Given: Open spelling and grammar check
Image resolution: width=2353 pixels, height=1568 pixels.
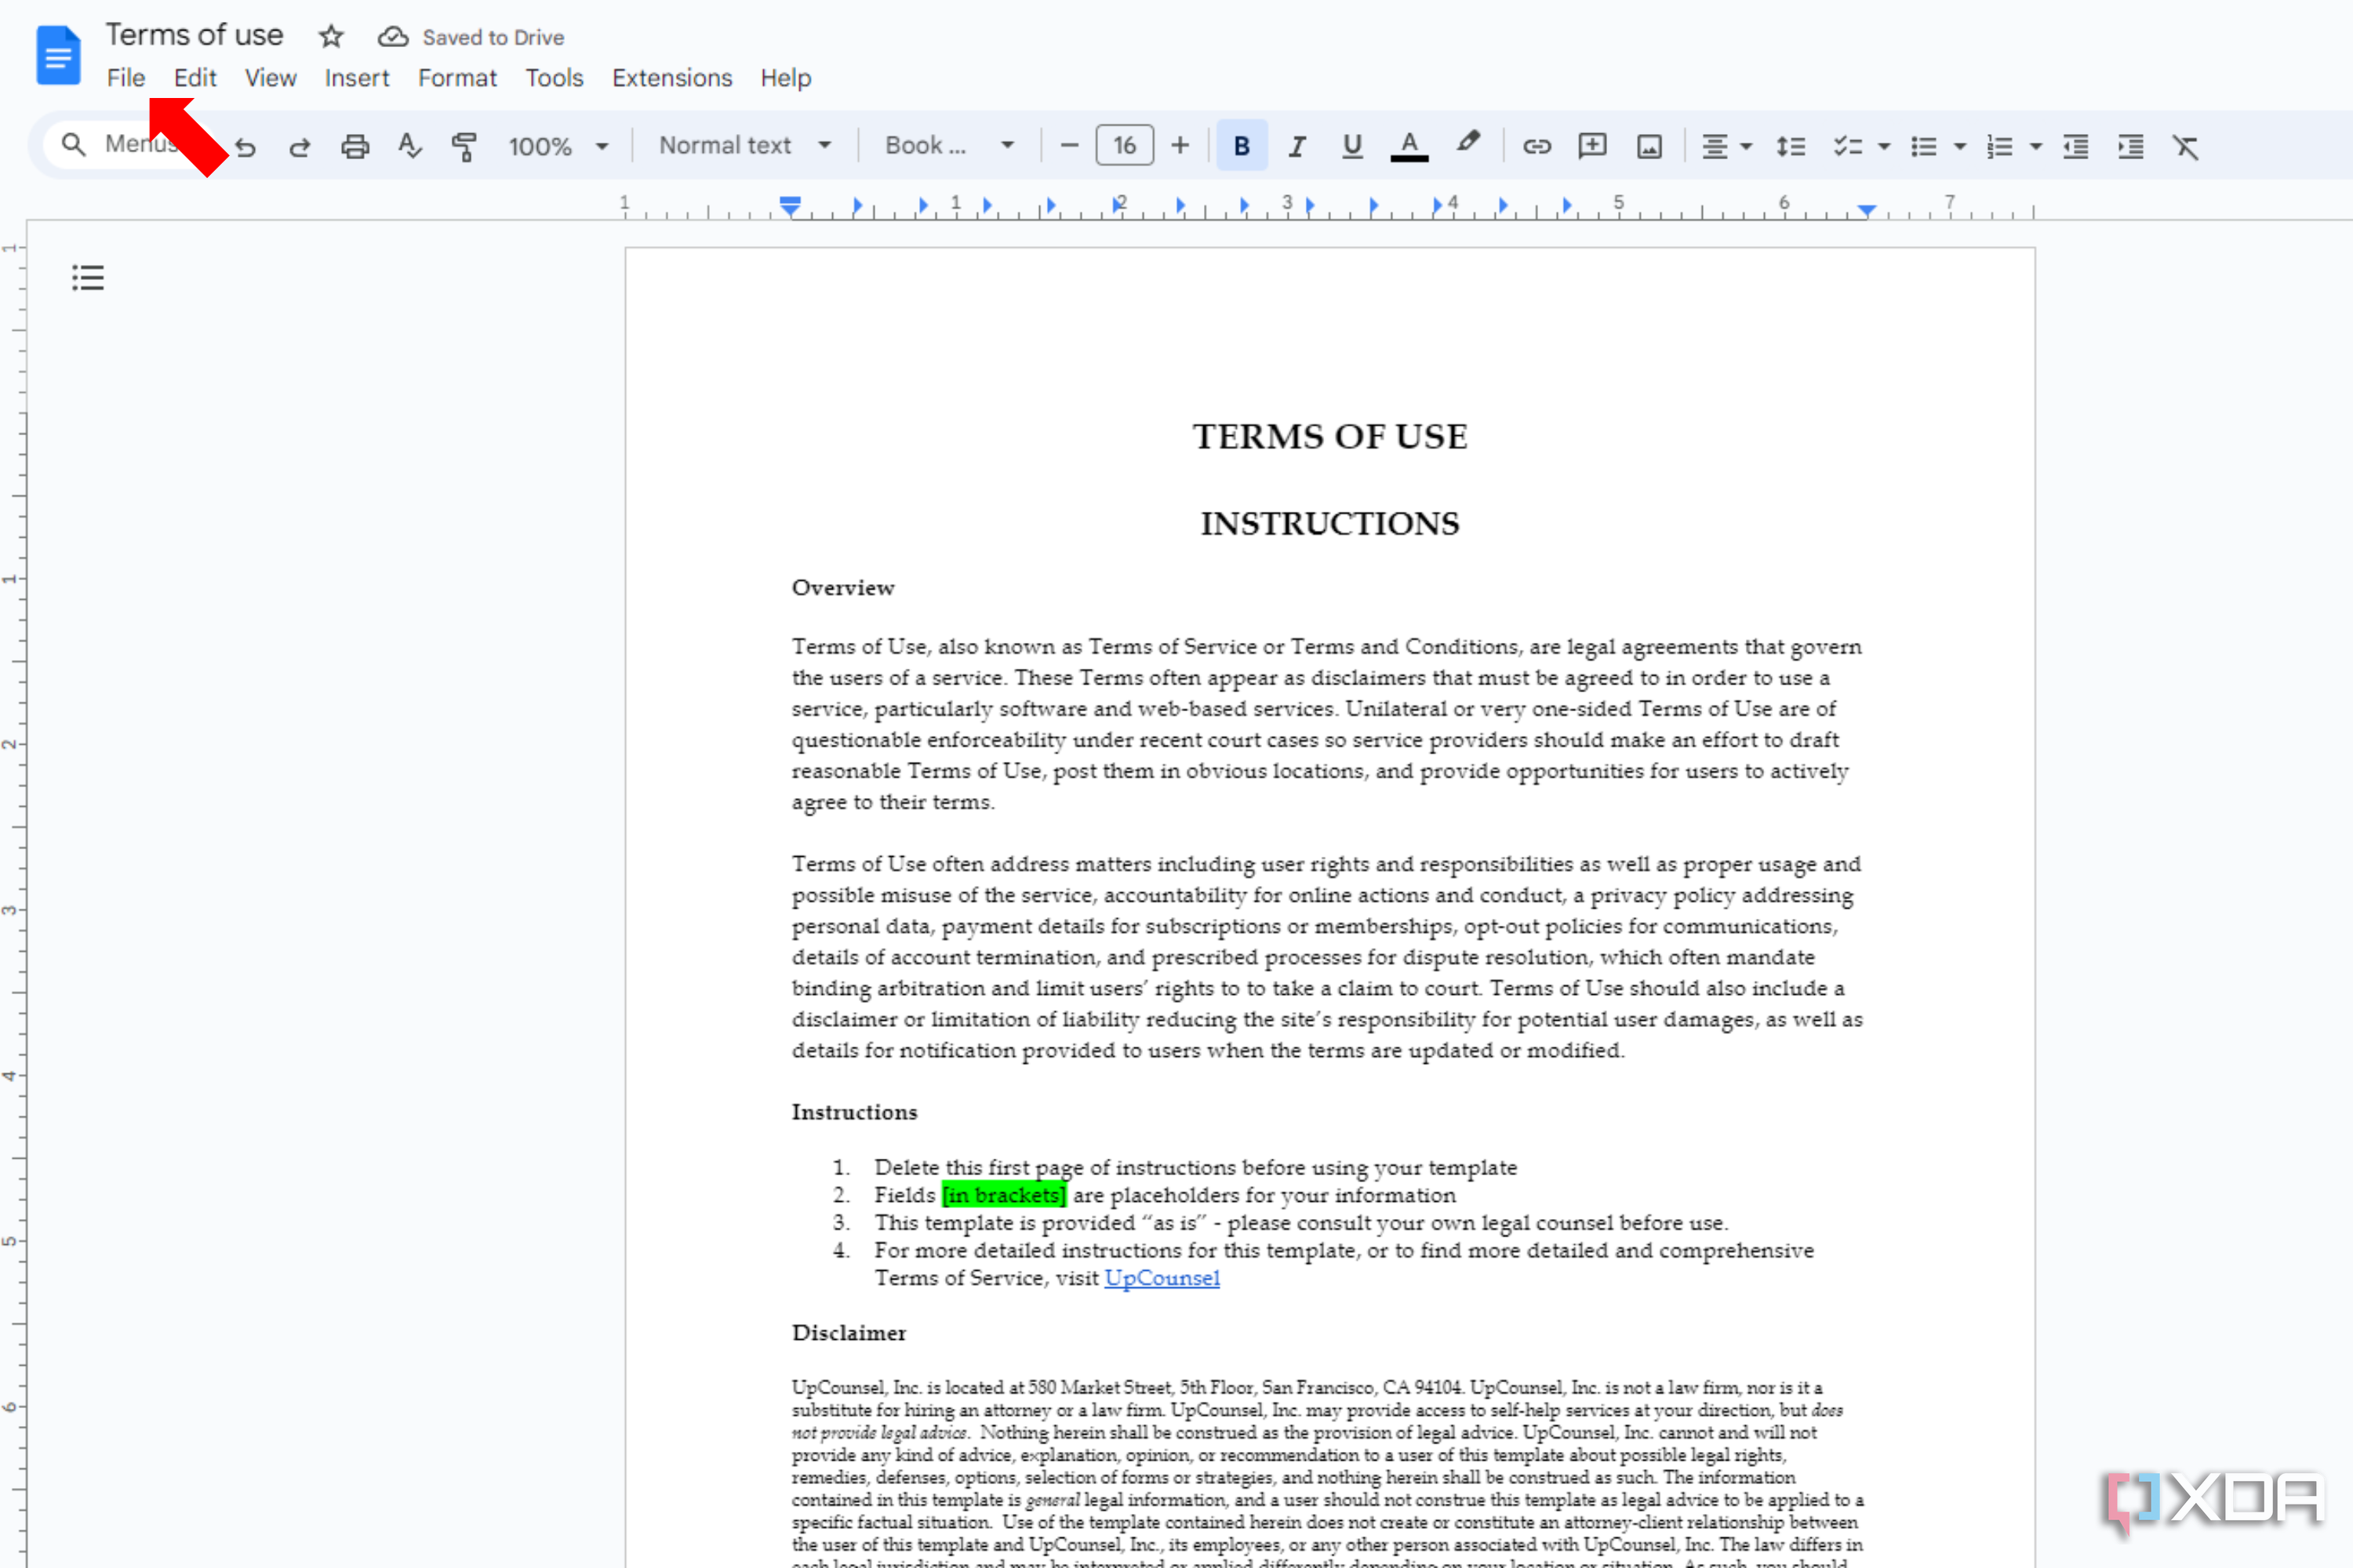Looking at the screenshot, I should click(409, 146).
